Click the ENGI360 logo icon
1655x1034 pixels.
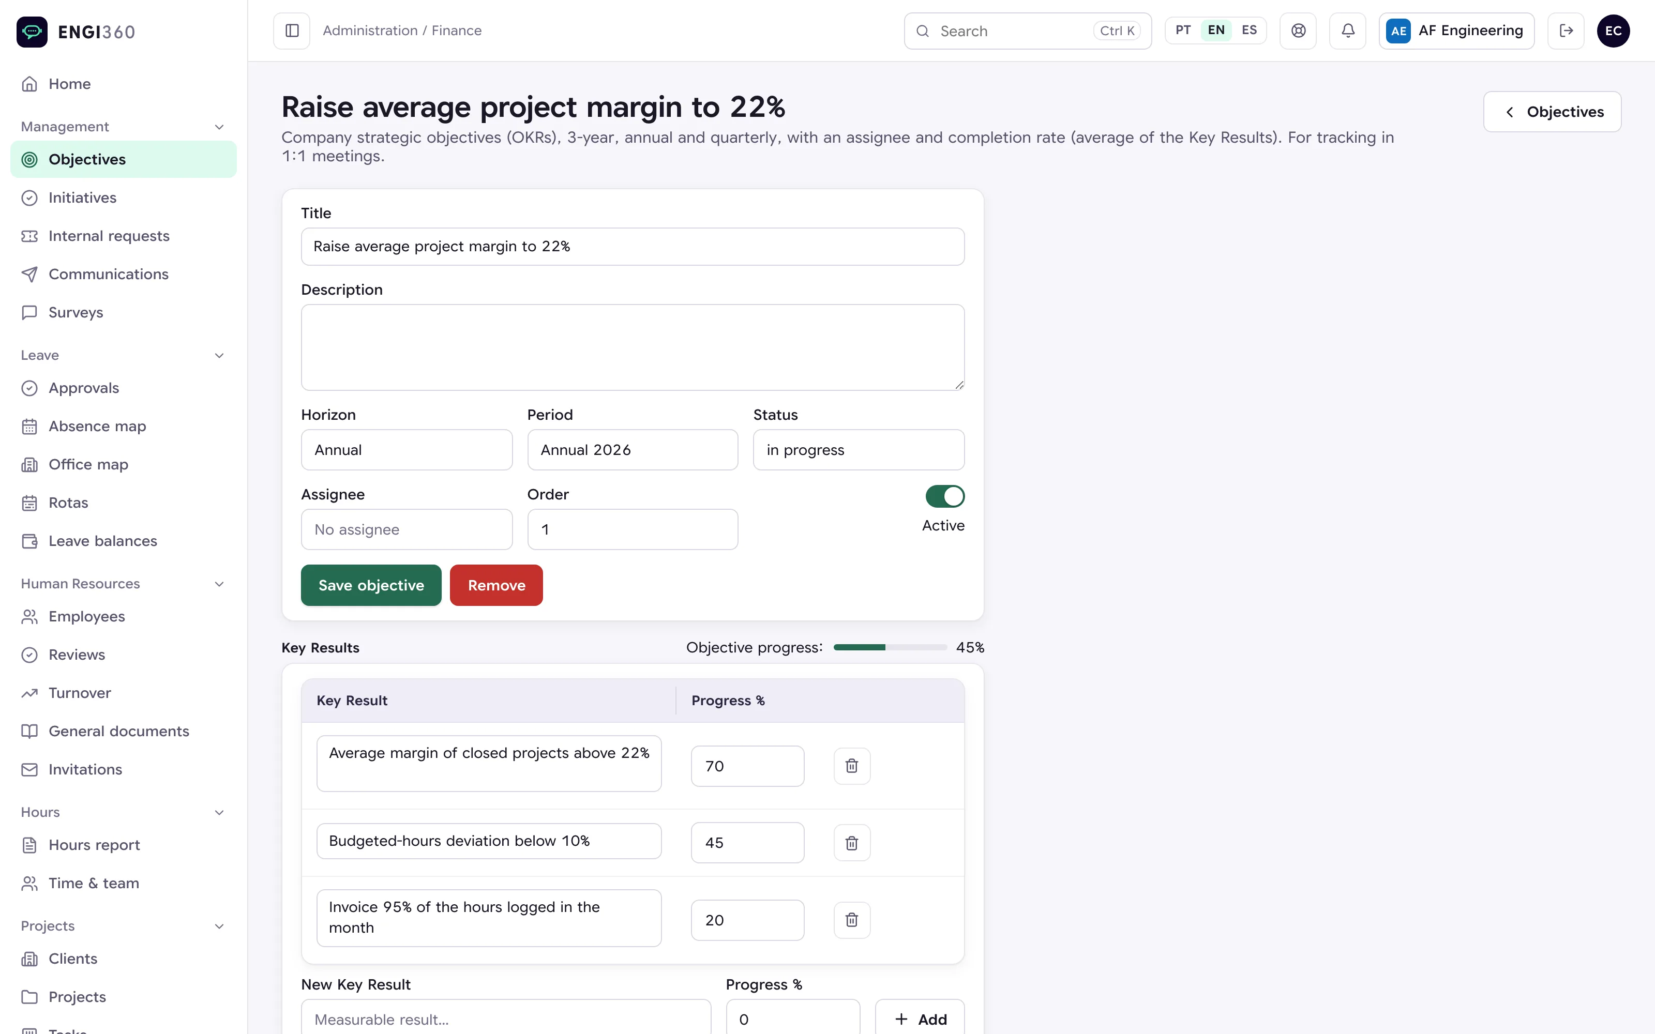point(32,32)
